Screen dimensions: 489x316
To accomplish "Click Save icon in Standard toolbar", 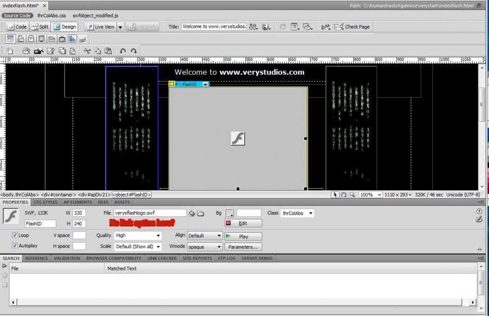I will click(51, 51).
